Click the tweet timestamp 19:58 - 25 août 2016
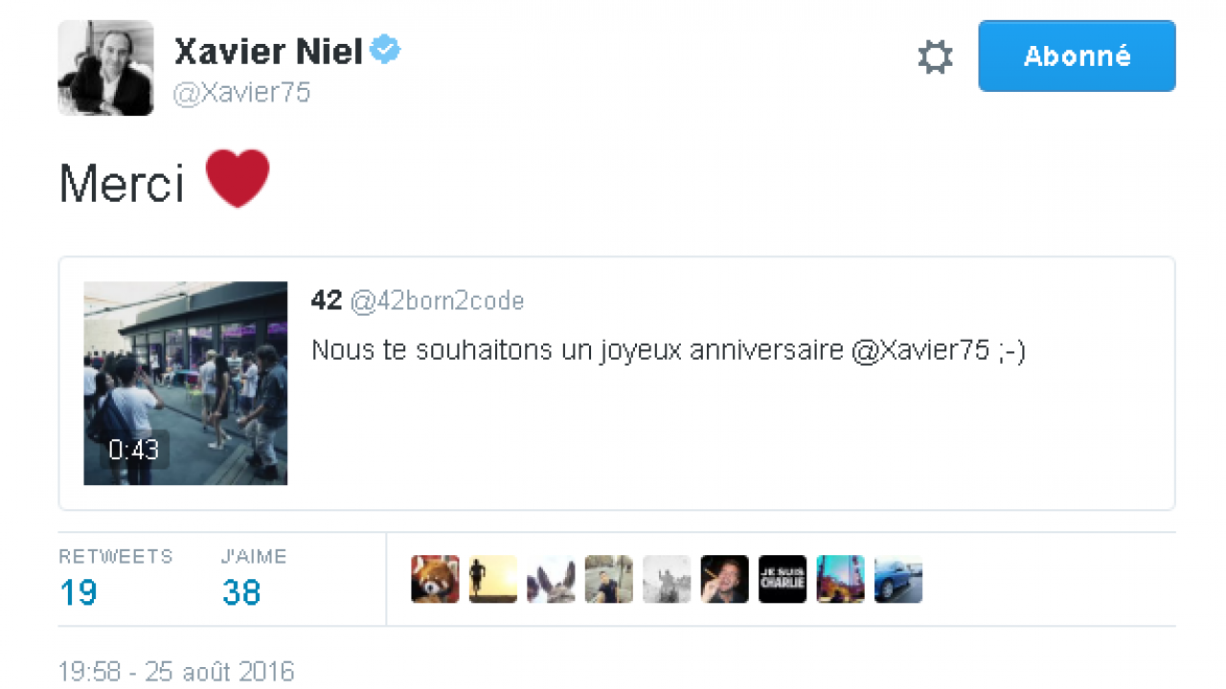The width and height of the screenshot is (1226, 689). 176,672
